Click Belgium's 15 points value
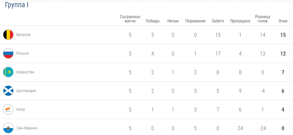The image size is (293, 135). 283,35
